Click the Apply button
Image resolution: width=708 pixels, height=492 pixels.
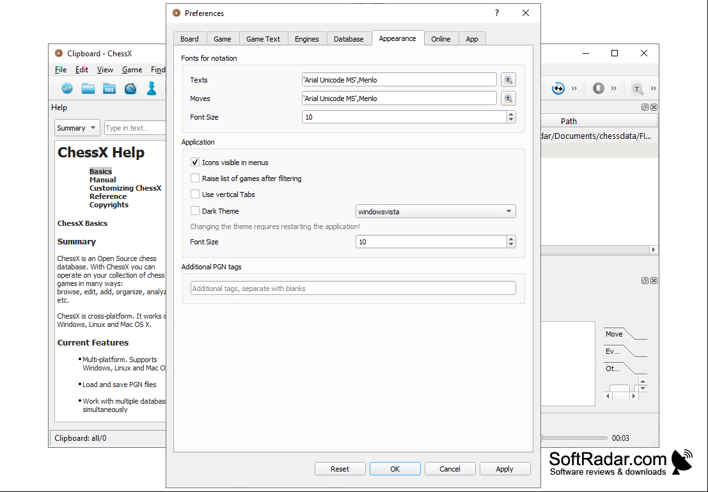[505, 469]
